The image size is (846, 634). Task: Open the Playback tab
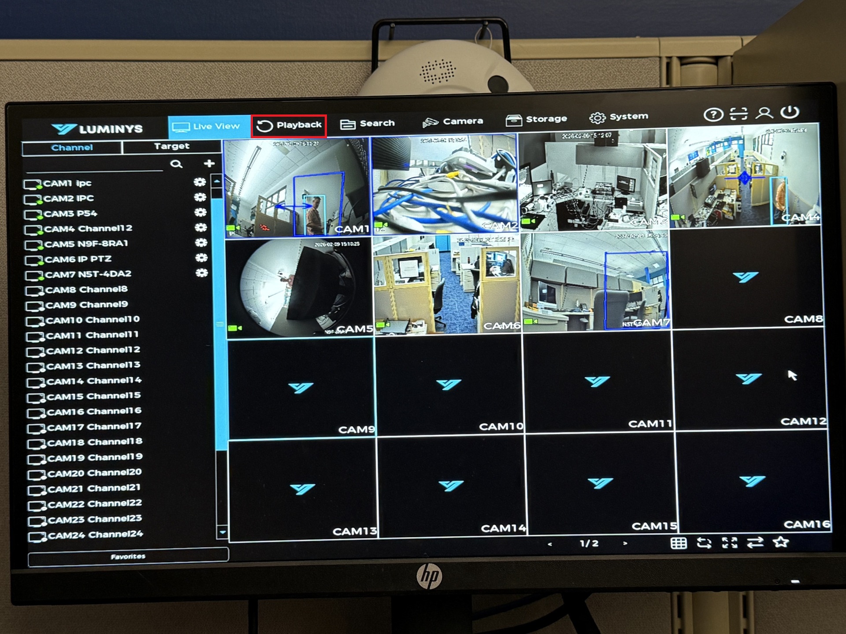[x=289, y=126]
